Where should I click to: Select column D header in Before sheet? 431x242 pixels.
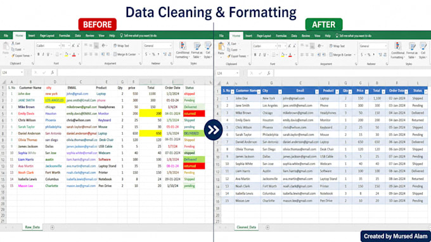[55, 82]
